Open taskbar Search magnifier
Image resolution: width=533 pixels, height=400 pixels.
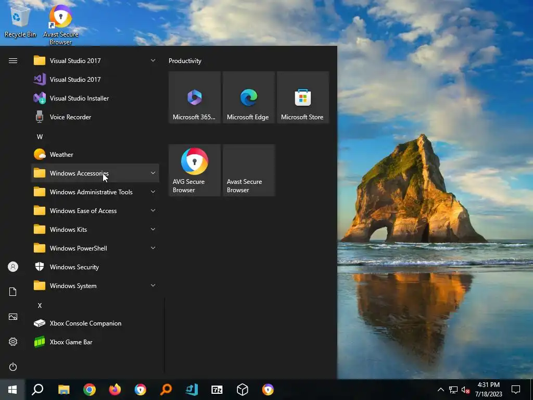coord(37,390)
